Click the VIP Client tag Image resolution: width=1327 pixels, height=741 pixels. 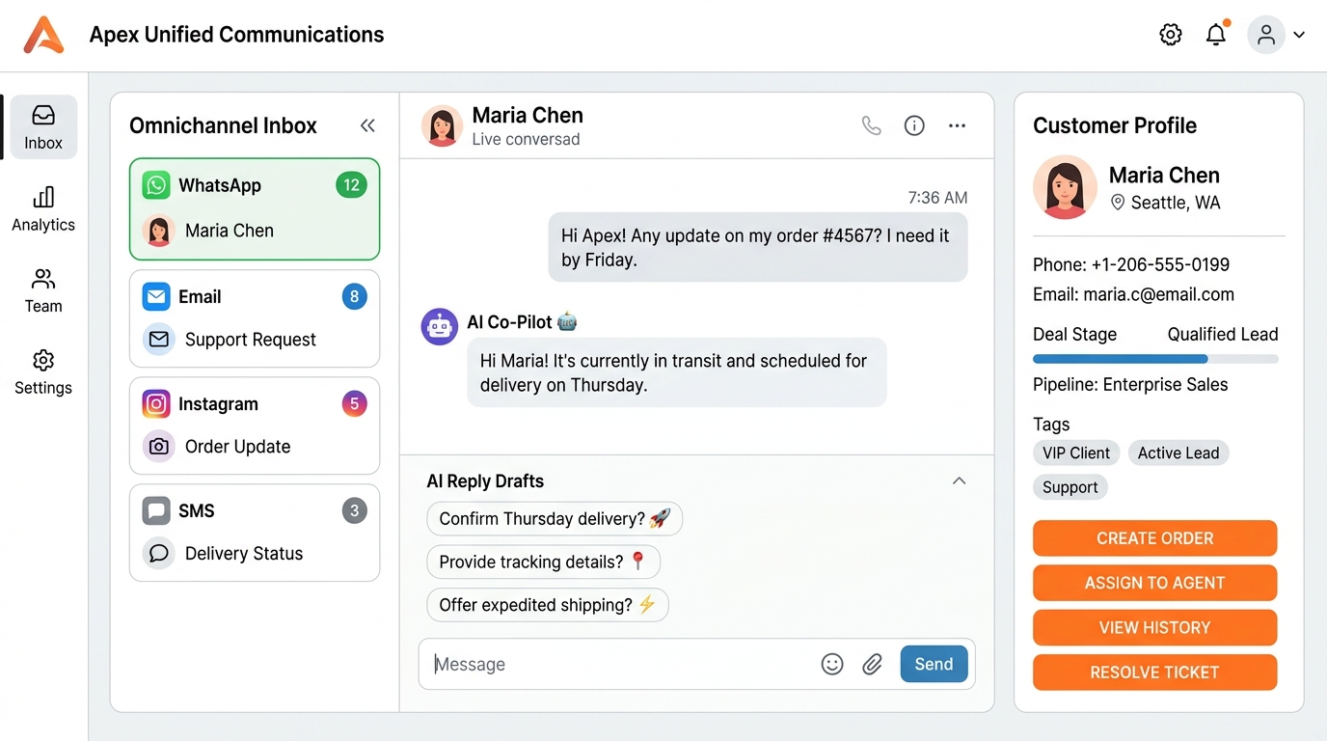(x=1076, y=453)
